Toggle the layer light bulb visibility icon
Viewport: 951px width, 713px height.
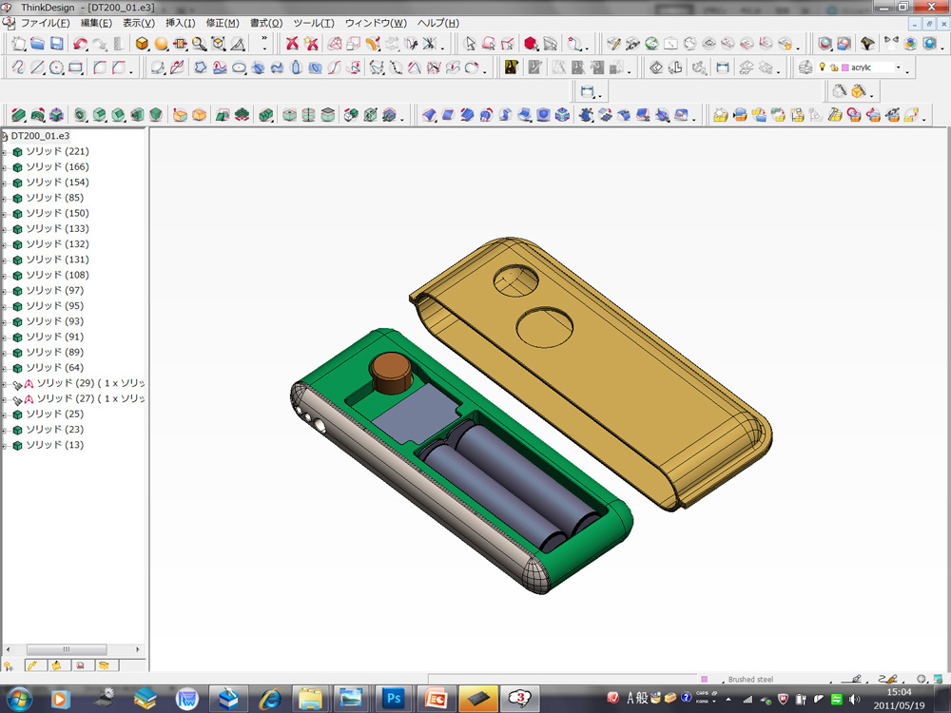click(x=822, y=67)
